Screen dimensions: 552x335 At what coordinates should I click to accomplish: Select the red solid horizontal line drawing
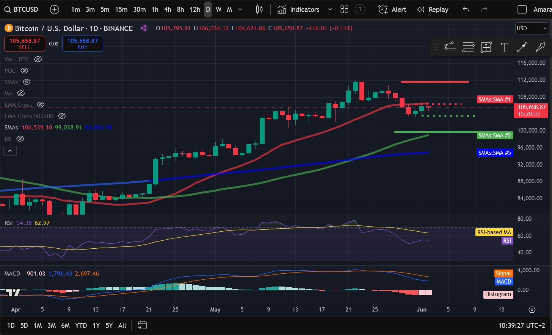[x=435, y=82]
